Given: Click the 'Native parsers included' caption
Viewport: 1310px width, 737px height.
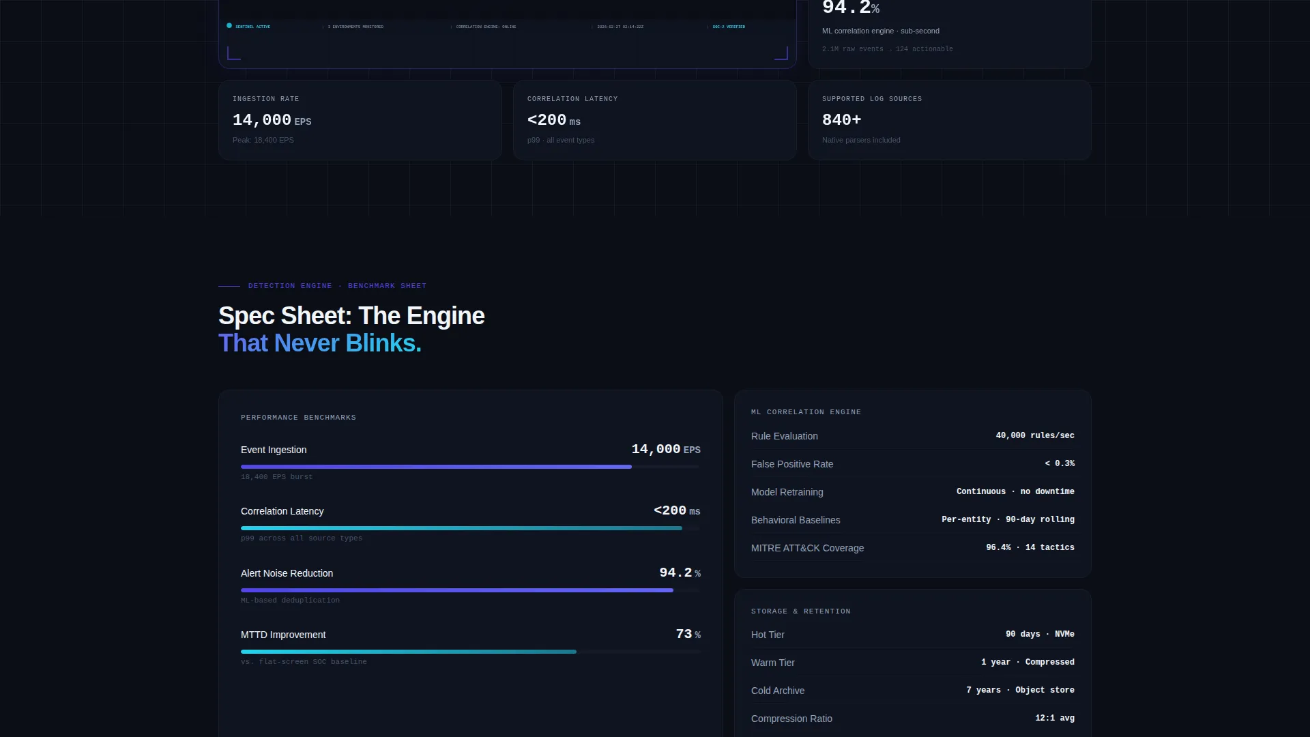Looking at the screenshot, I should click(861, 140).
